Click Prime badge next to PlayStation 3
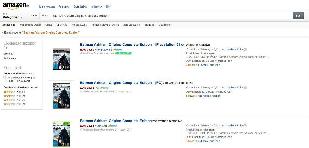 coord(117,50)
